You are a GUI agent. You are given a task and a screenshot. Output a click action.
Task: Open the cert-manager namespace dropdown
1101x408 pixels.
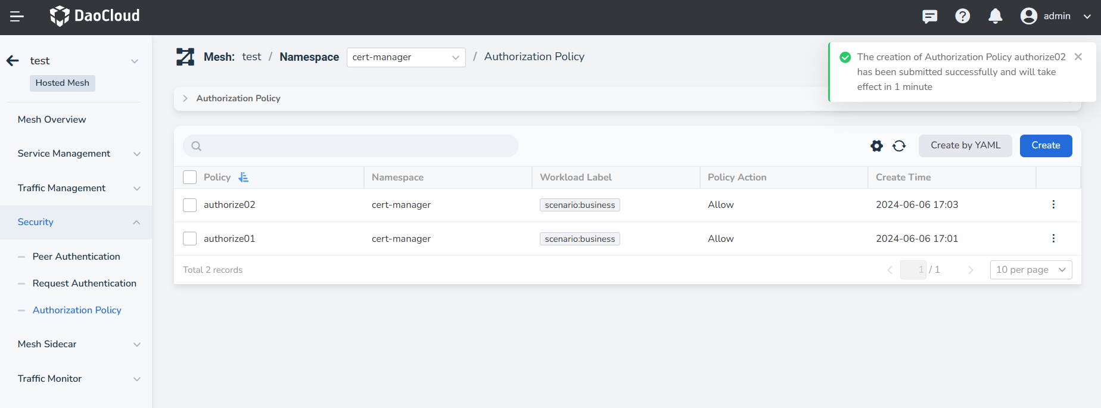406,57
